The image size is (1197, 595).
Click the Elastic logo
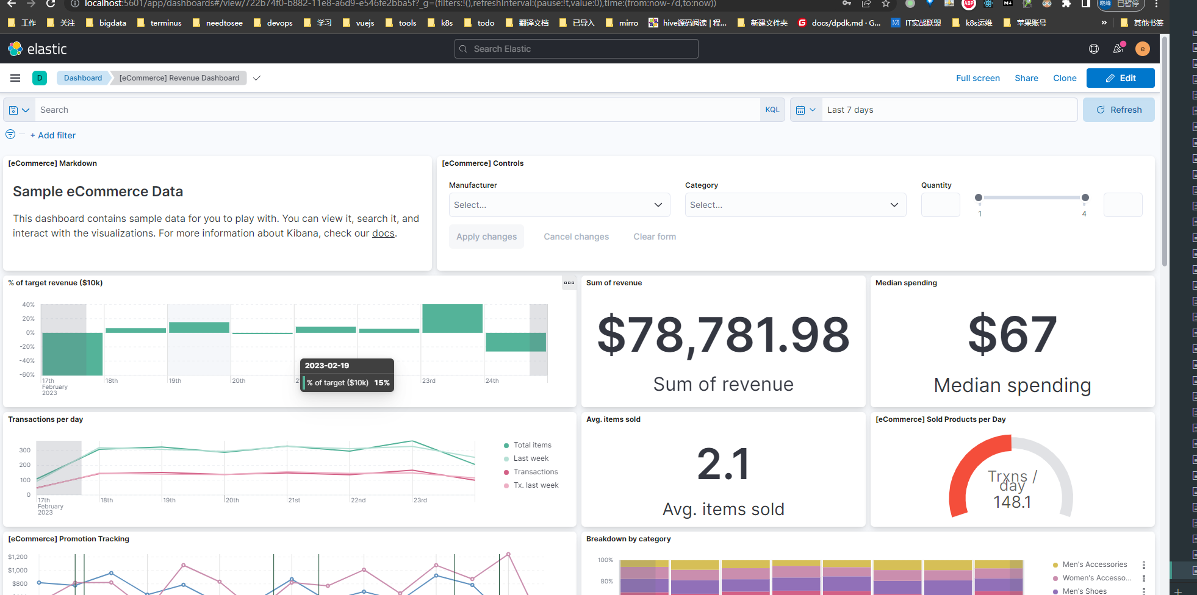[37, 49]
